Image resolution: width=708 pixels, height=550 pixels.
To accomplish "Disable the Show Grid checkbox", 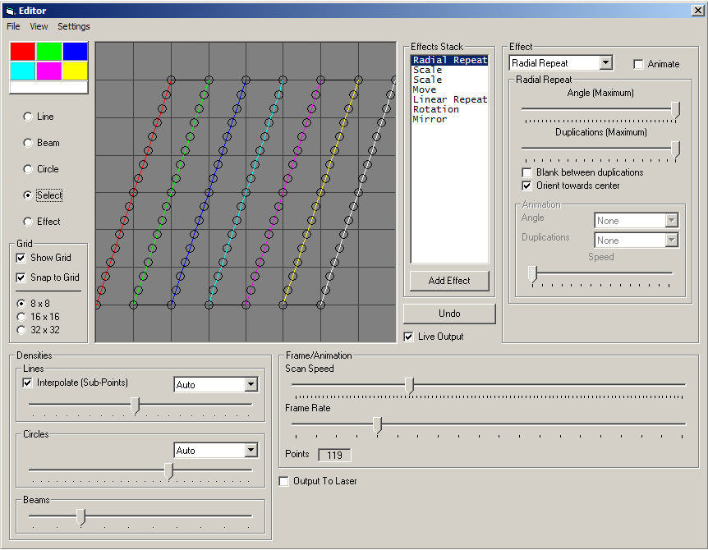I will pos(21,258).
